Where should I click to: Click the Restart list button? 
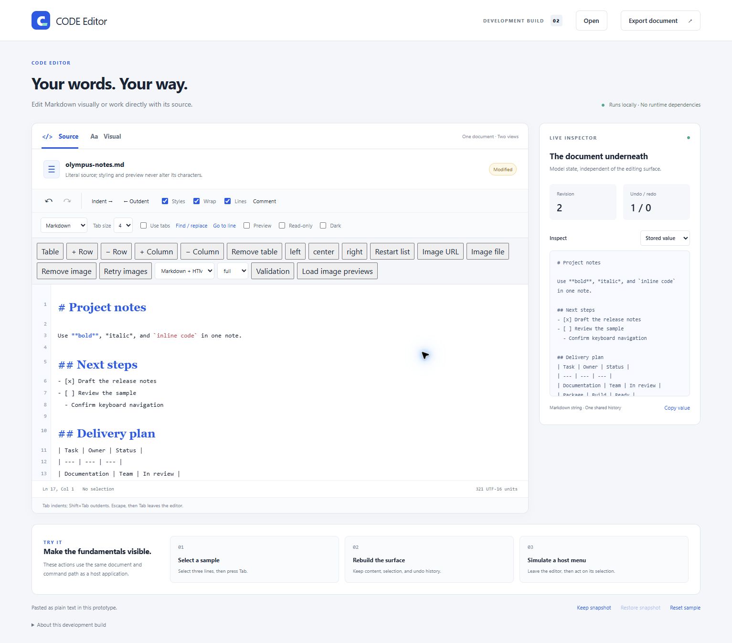pos(393,251)
